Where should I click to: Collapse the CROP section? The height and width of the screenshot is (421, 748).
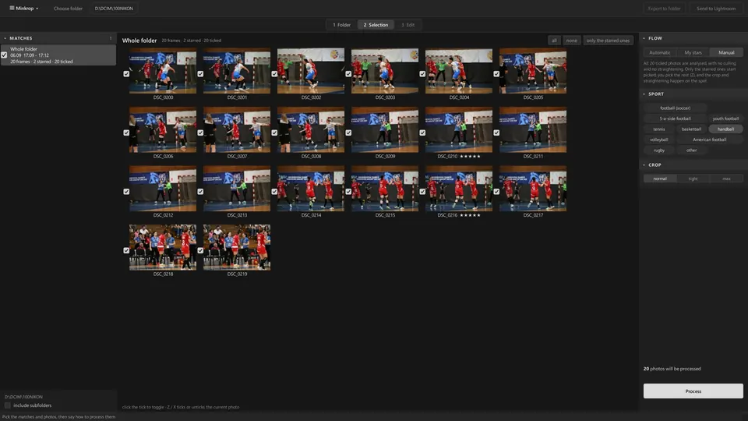(x=644, y=165)
